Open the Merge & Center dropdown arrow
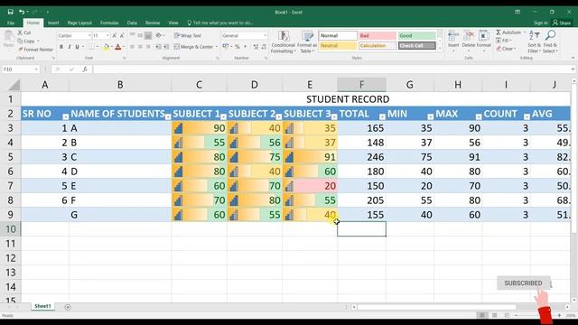Screen dimensions: 578x325 (x=217, y=47)
